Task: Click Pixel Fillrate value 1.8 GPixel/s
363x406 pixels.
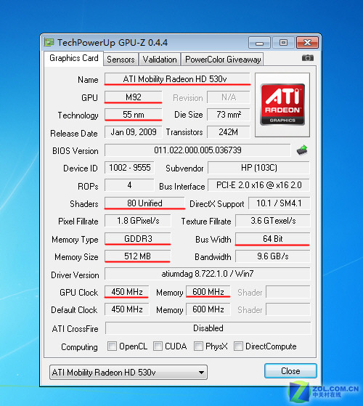Action: (x=138, y=221)
